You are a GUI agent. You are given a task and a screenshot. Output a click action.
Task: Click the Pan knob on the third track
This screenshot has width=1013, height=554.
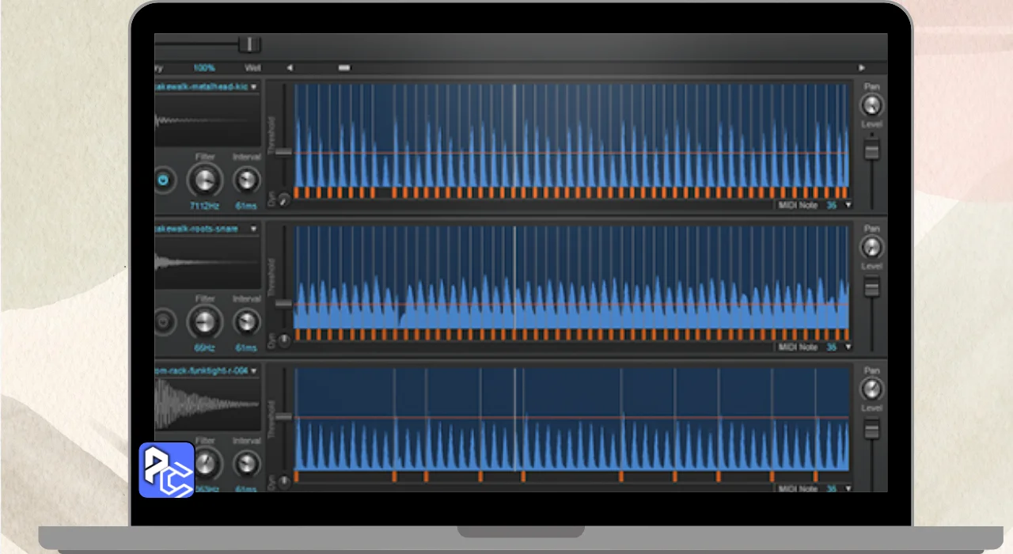pos(871,389)
